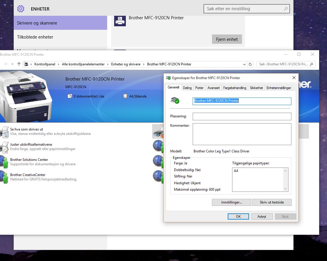Screen dimensions: 327x261
Task: Close the Egenskaper properties dialog
Action: [294, 78]
